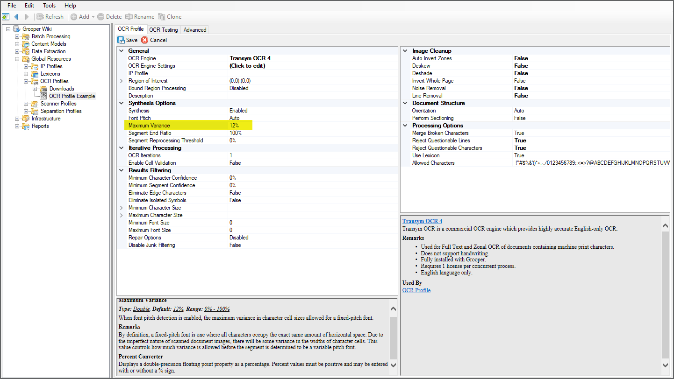Click the Save disk icon
674x379 pixels.
pyautogui.click(x=121, y=40)
